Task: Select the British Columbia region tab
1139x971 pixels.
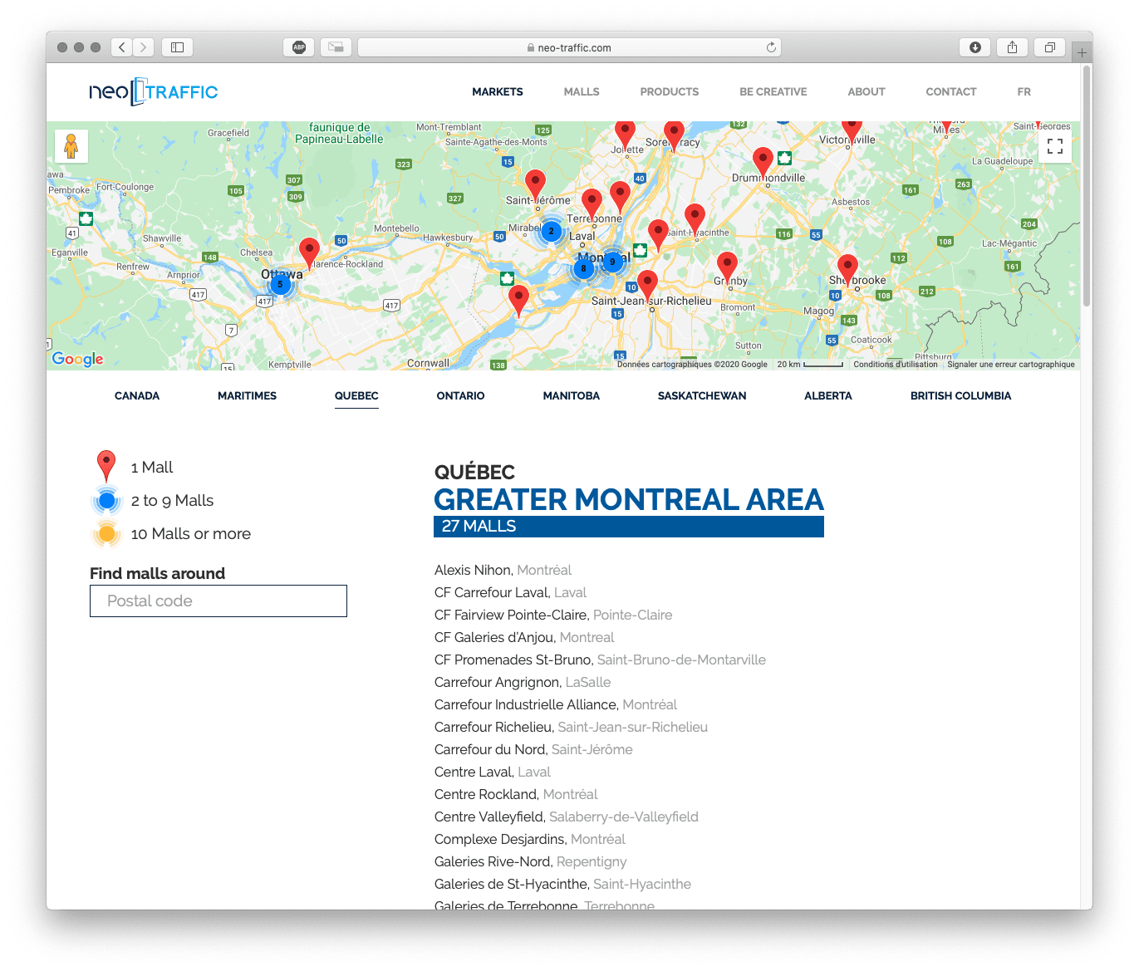Action: pyautogui.click(x=960, y=396)
